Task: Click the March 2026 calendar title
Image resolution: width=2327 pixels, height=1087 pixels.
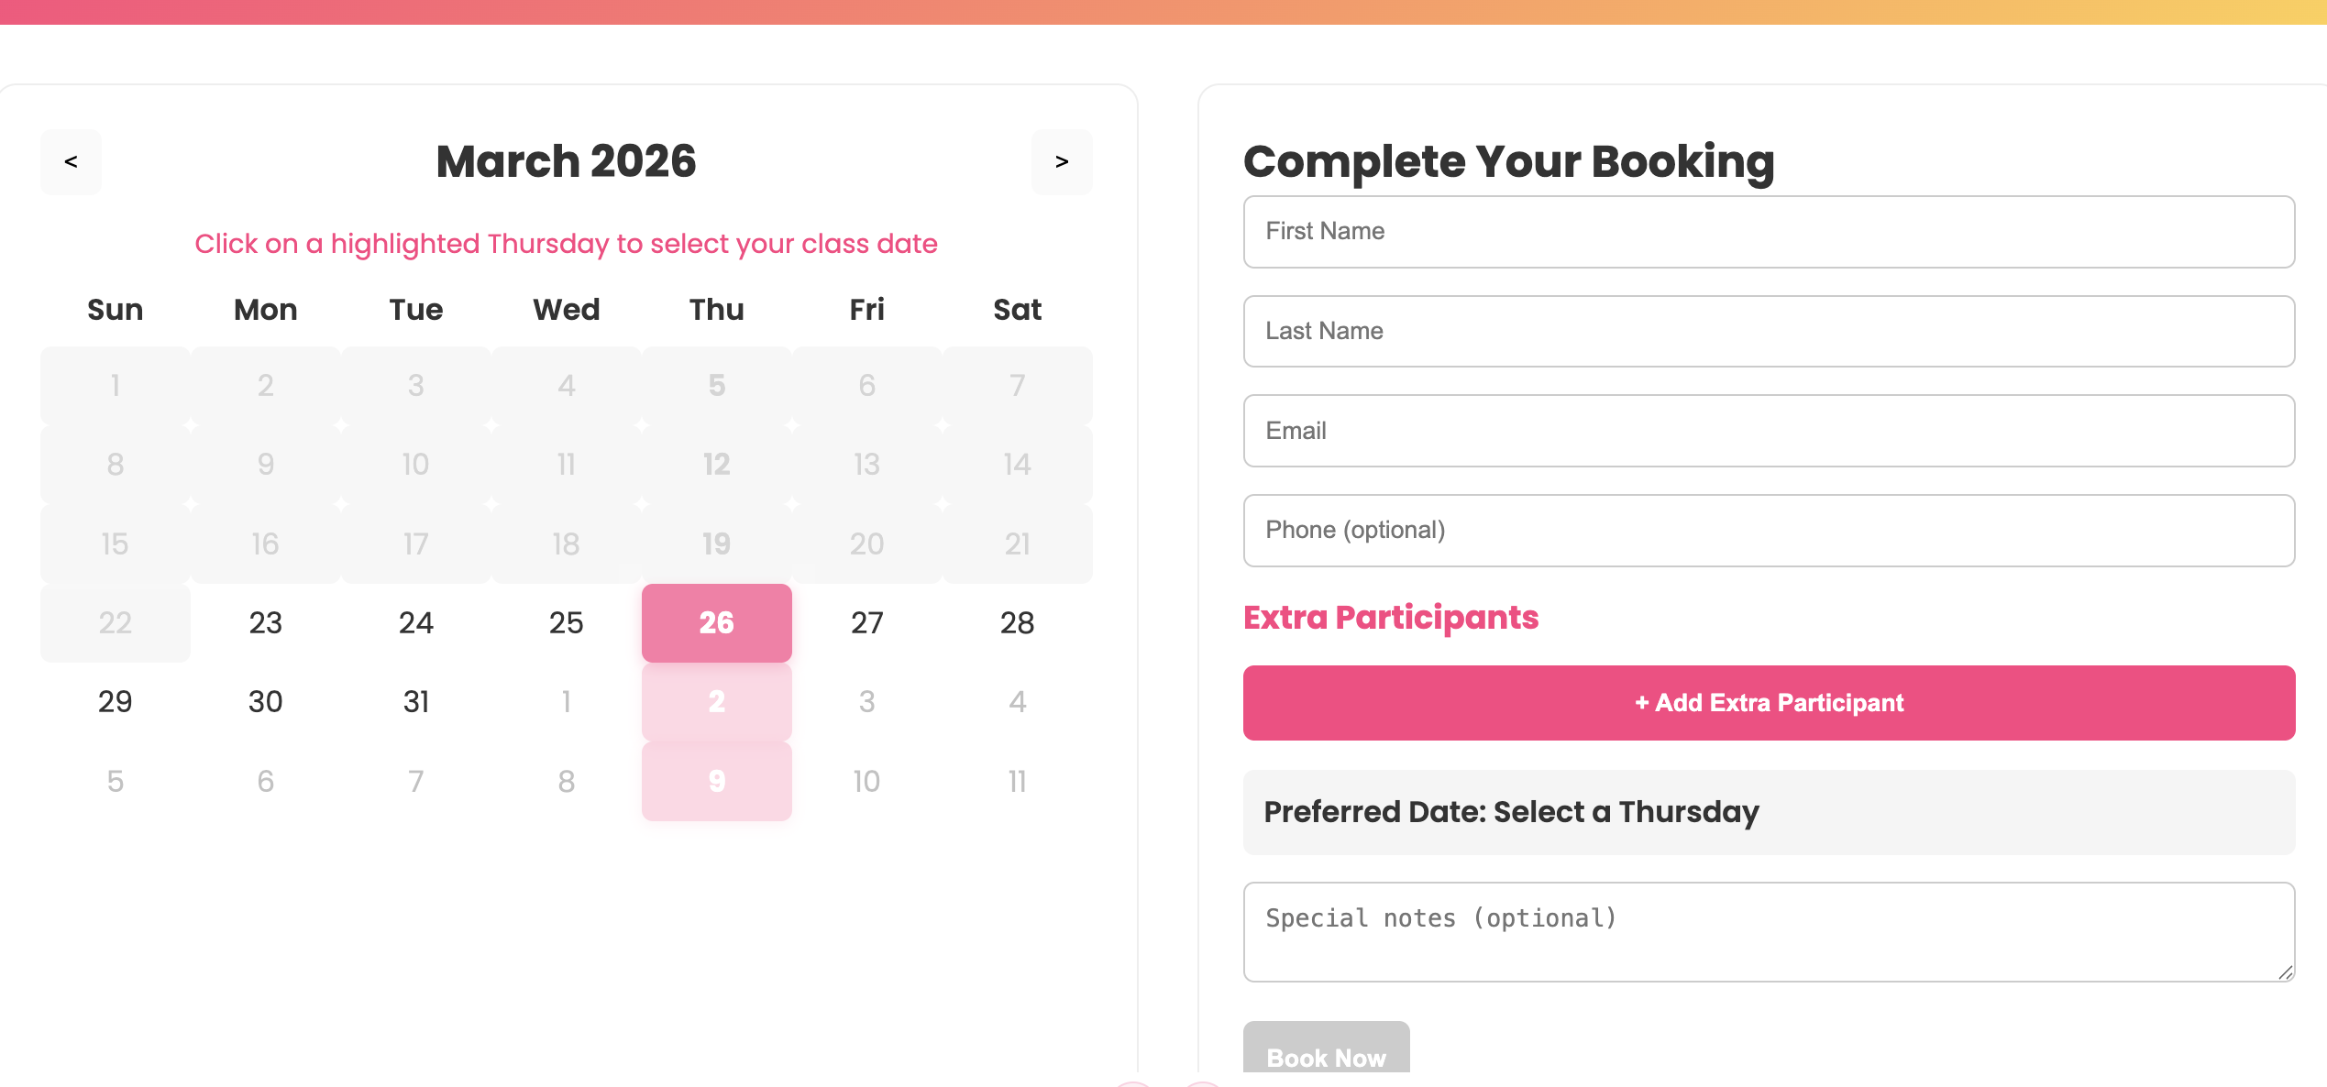Action: tap(565, 161)
